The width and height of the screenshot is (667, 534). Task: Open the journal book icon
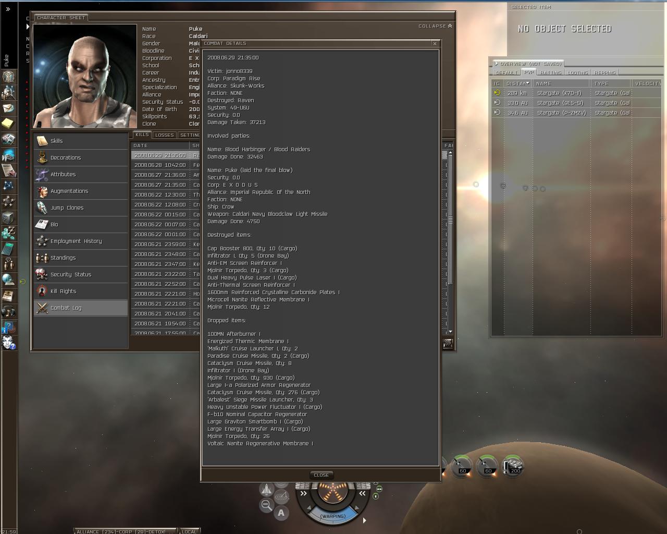pos(8,296)
